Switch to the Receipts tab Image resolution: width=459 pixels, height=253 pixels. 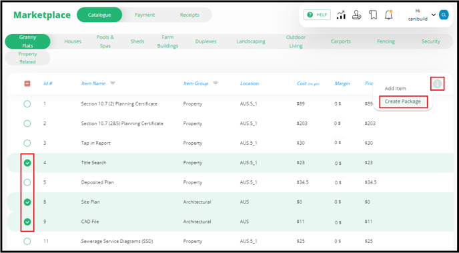pos(189,15)
